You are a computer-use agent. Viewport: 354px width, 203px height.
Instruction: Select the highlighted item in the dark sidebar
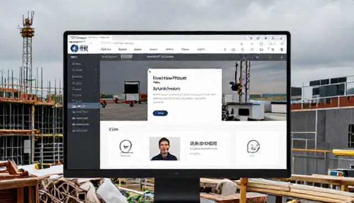click(84, 106)
